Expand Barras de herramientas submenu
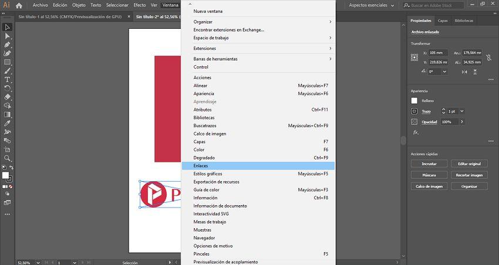The height and width of the screenshot is (265, 499). (331, 59)
